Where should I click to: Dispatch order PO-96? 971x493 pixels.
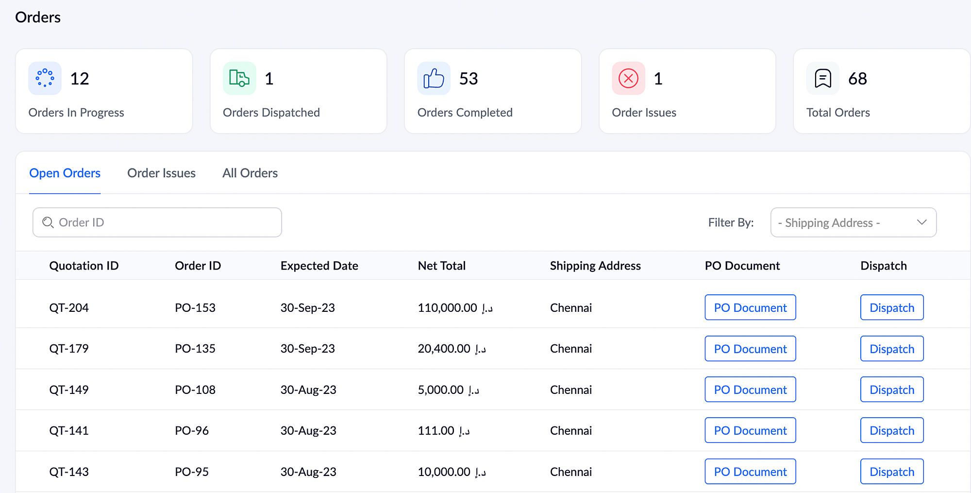891,430
